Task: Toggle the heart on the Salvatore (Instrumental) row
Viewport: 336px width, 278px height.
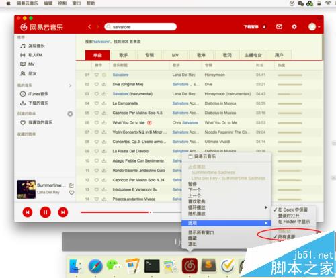Action: (x=97, y=94)
